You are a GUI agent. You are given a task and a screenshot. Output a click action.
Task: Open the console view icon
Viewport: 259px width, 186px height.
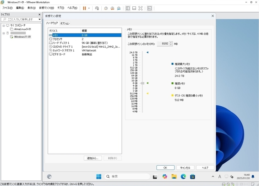coord(150,8)
